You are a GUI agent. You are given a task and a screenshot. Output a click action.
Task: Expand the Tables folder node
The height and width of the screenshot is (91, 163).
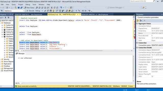(x=5, y=41)
